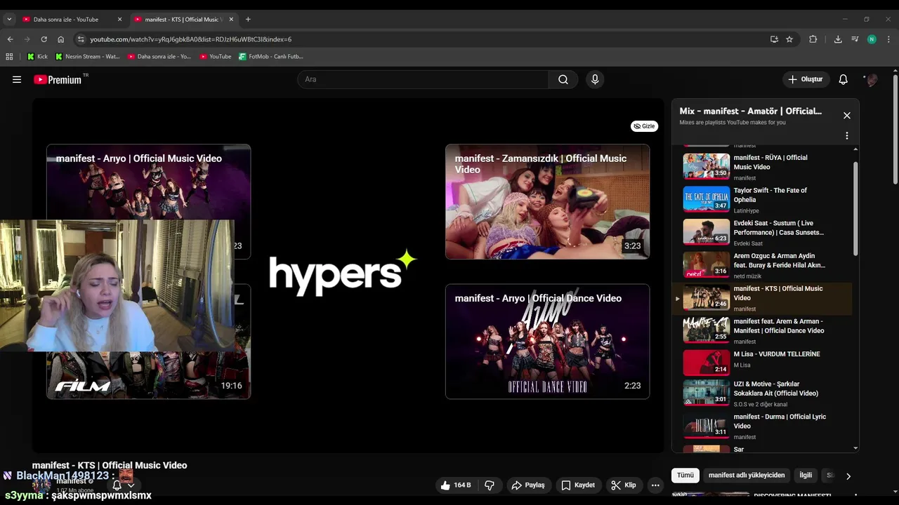Click Kaydet save button
899x505 pixels.
[x=578, y=485]
